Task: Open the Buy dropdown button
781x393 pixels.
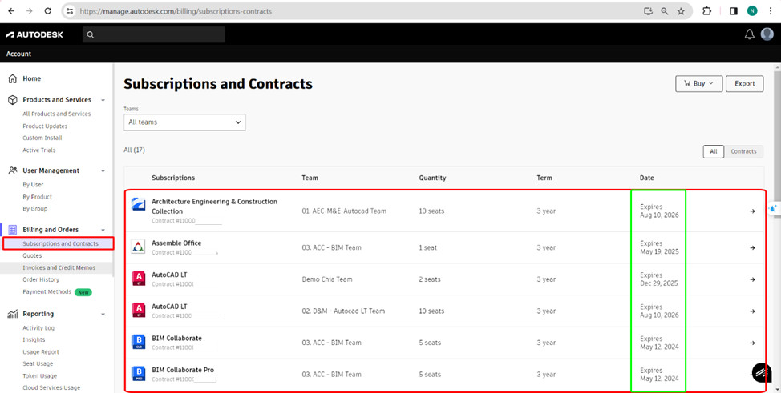Action: click(699, 83)
